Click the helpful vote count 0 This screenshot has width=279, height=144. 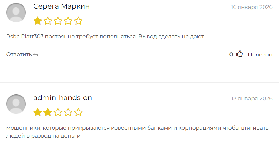[x=231, y=55]
